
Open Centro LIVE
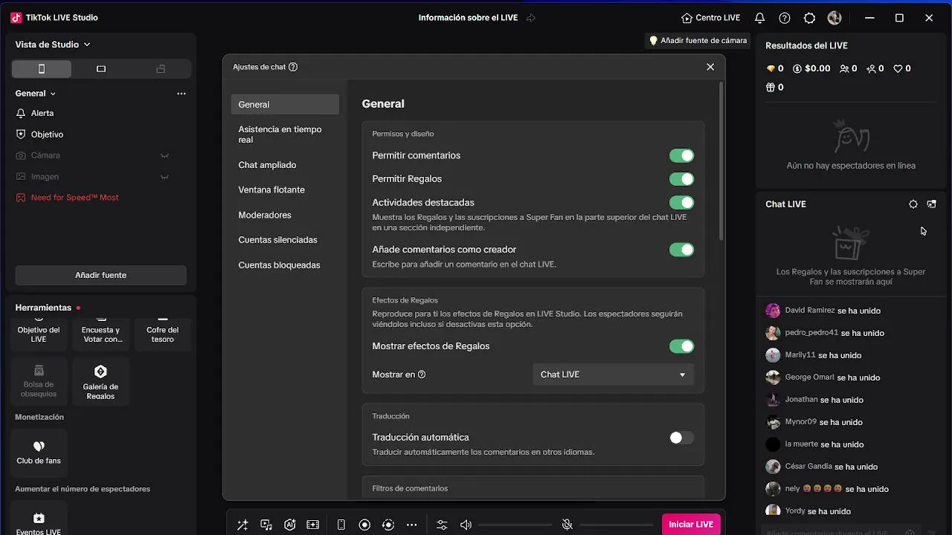click(x=710, y=18)
